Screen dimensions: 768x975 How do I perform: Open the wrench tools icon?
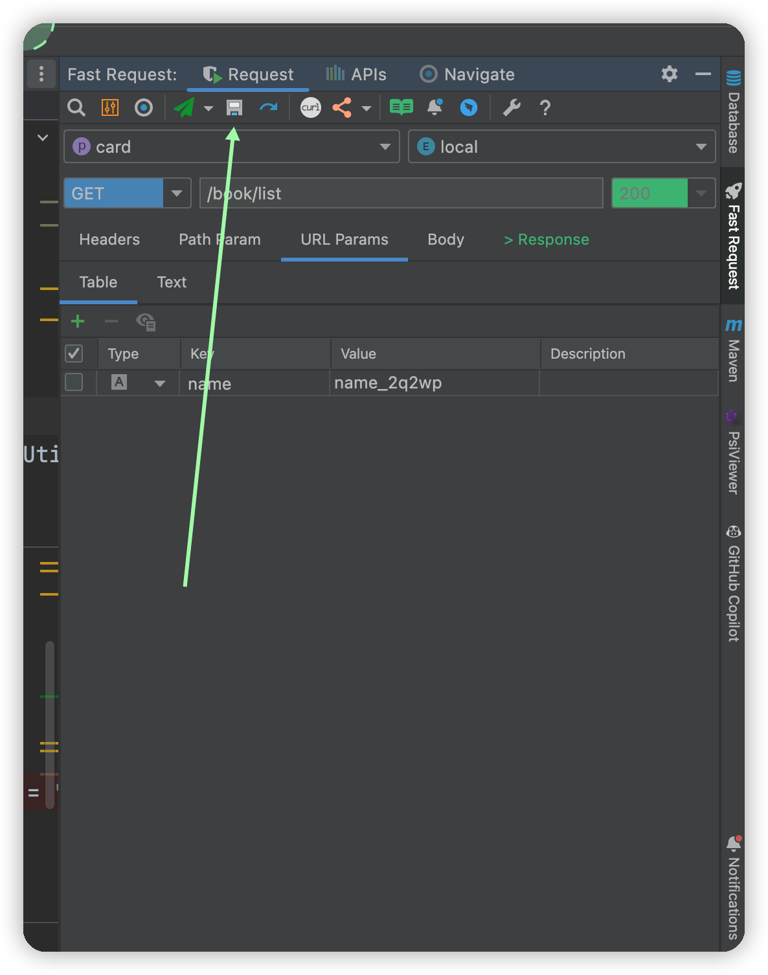pos(512,107)
